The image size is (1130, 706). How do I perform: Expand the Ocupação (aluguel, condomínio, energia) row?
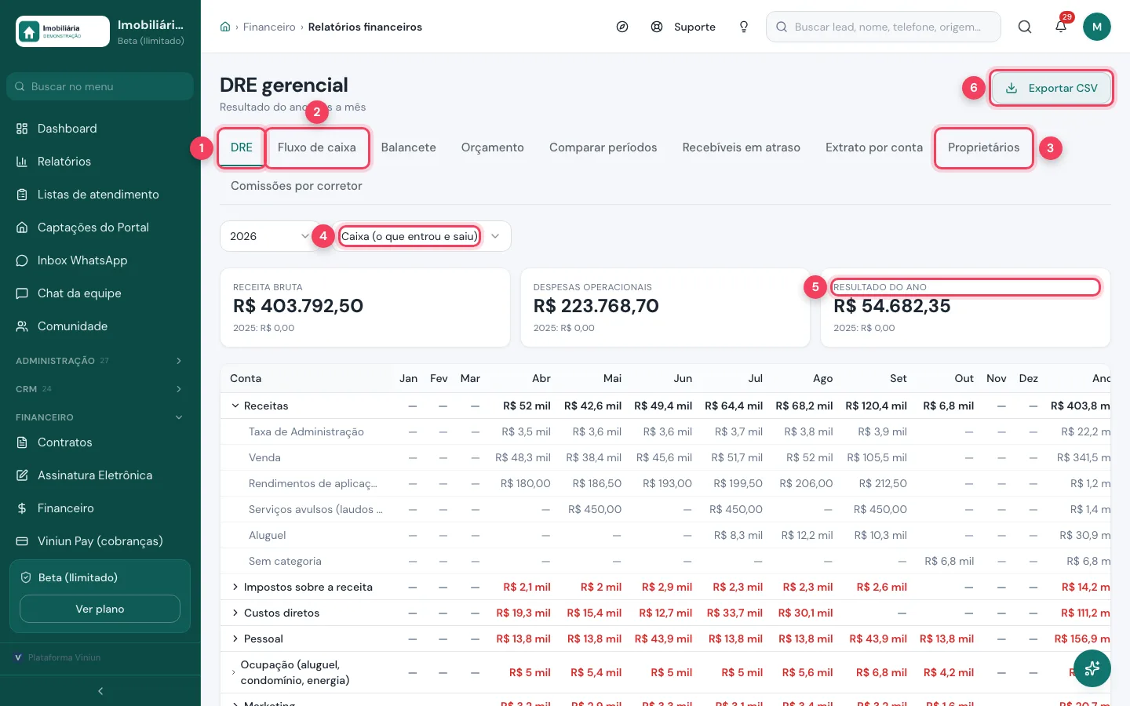pos(234,672)
